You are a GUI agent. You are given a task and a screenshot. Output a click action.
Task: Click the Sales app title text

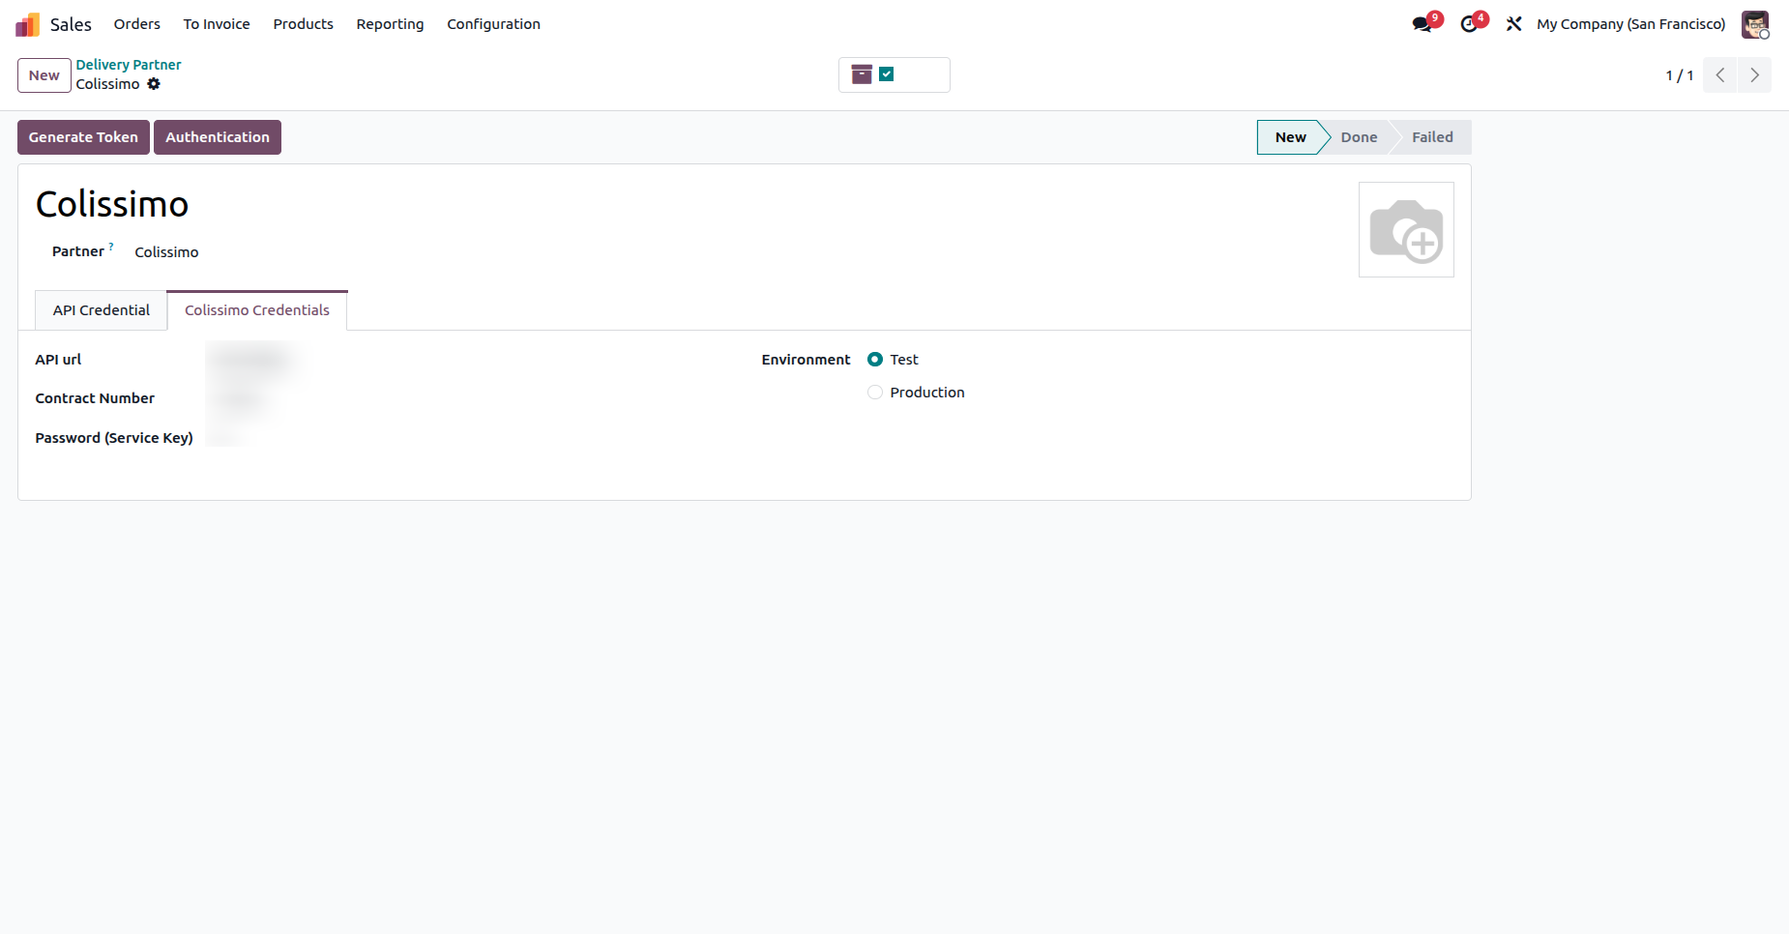tap(71, 24)
